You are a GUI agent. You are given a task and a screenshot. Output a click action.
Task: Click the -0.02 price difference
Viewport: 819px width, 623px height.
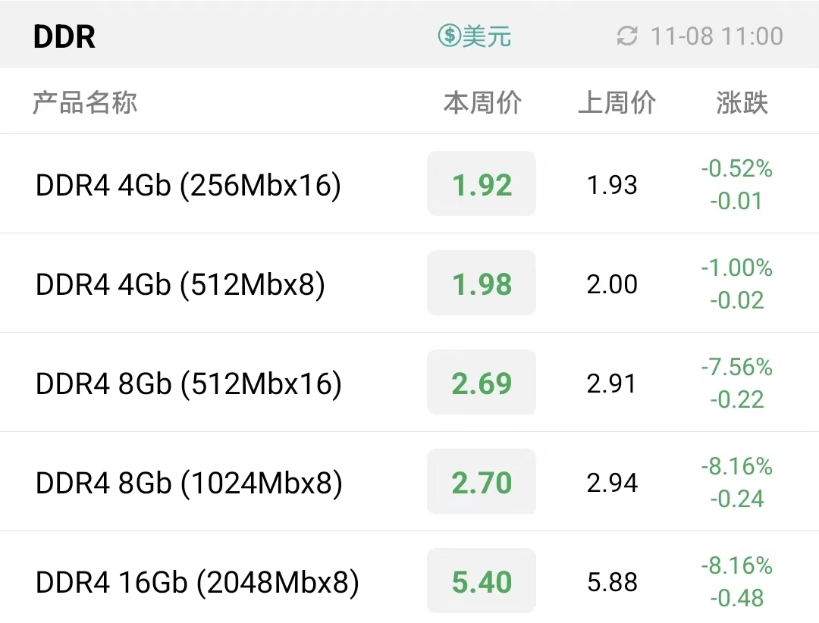(x=736, y=300)
